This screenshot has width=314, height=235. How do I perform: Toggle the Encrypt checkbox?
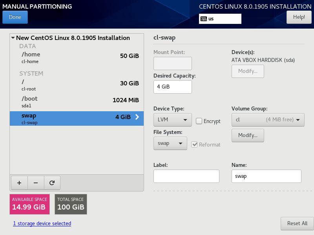(199, 121)
